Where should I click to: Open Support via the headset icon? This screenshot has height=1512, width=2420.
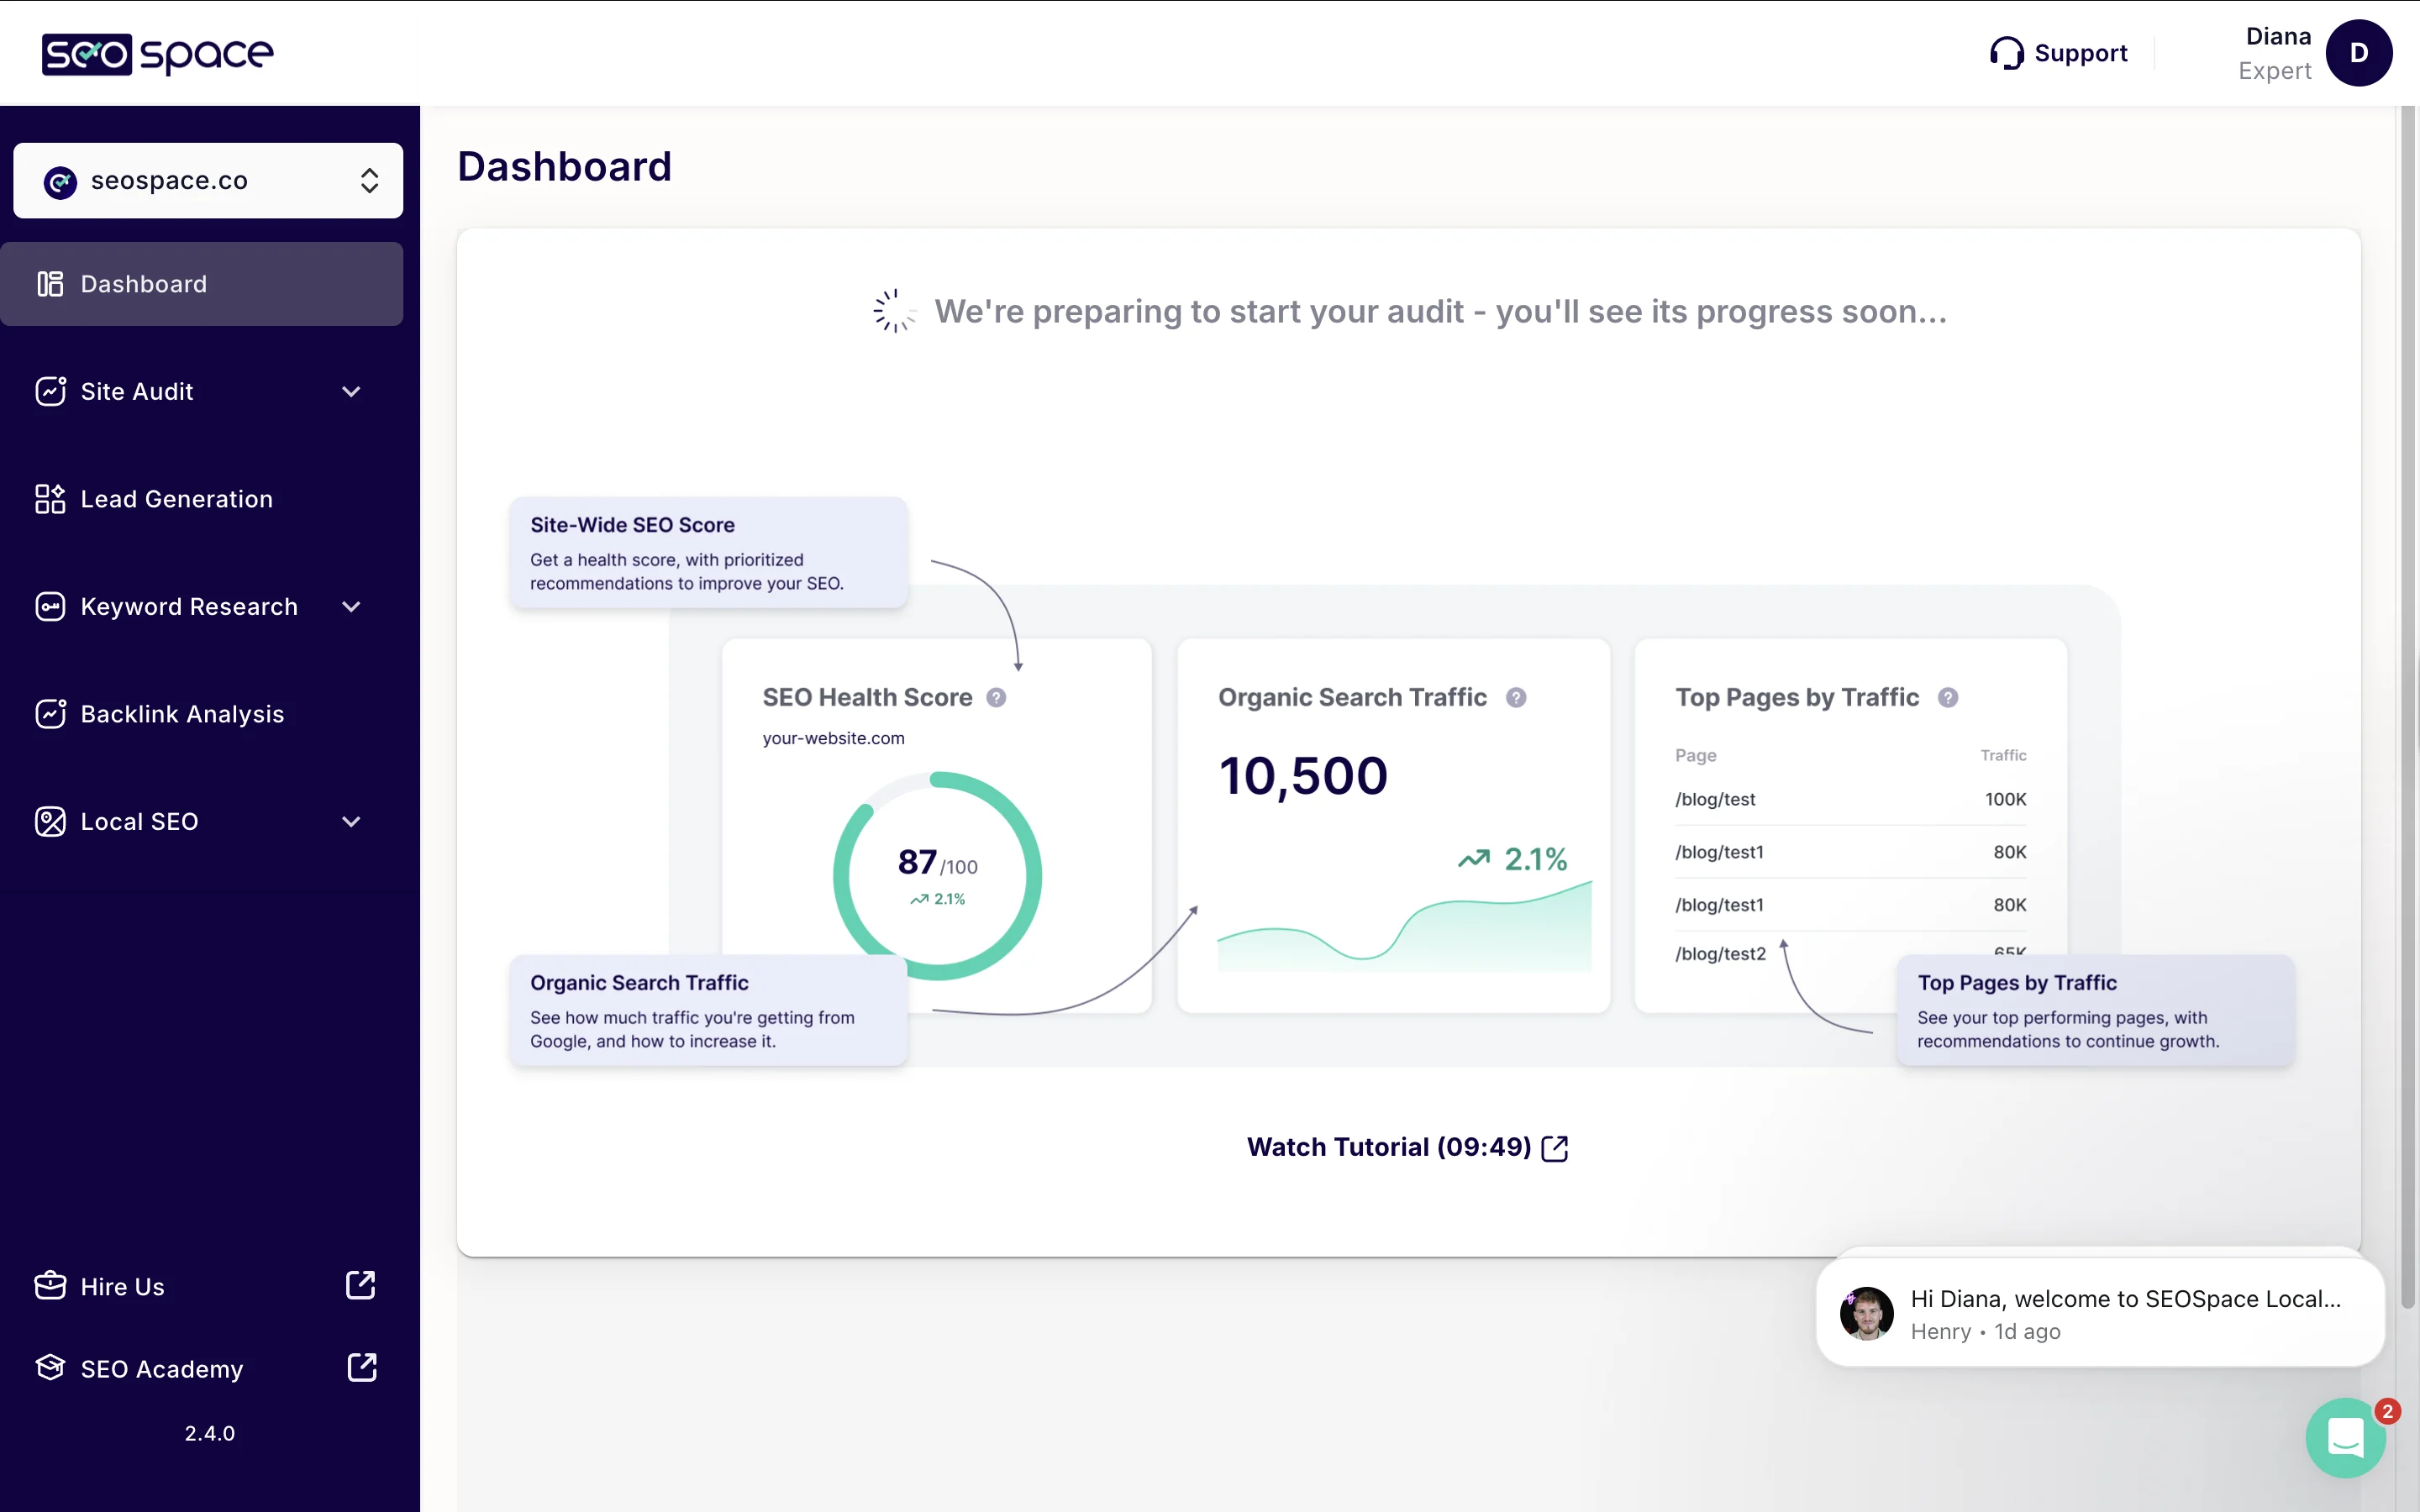click(2006, 53)
